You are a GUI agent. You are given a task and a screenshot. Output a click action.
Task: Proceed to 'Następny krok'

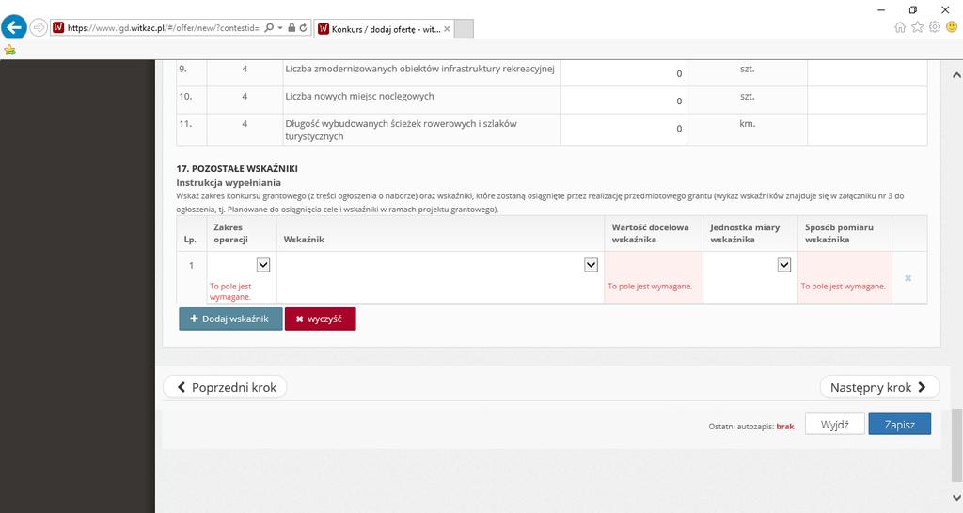click(879, 387)
